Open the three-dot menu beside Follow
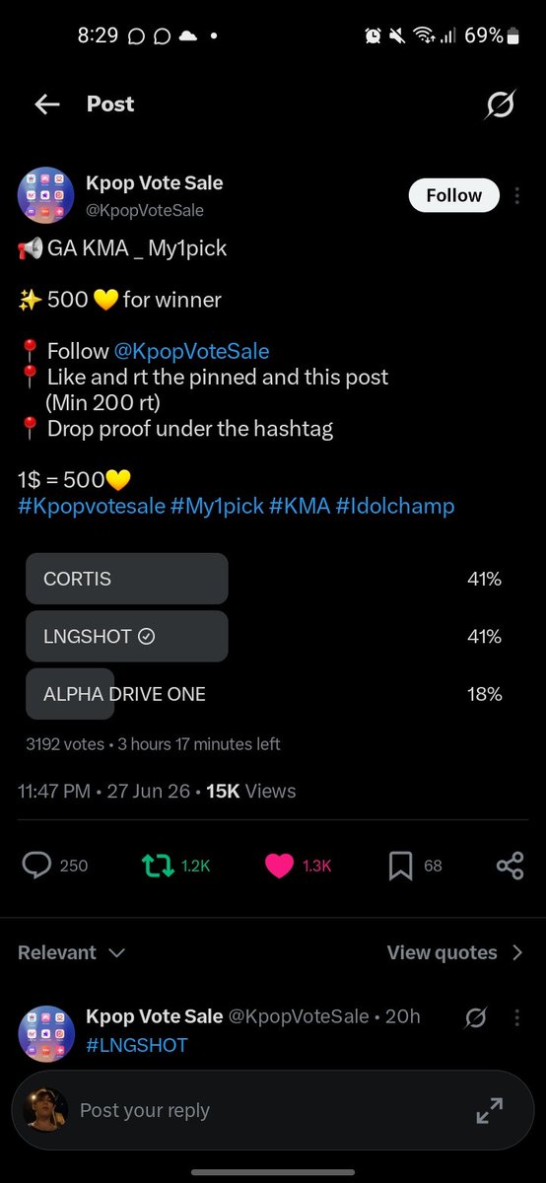 [517, 196]
